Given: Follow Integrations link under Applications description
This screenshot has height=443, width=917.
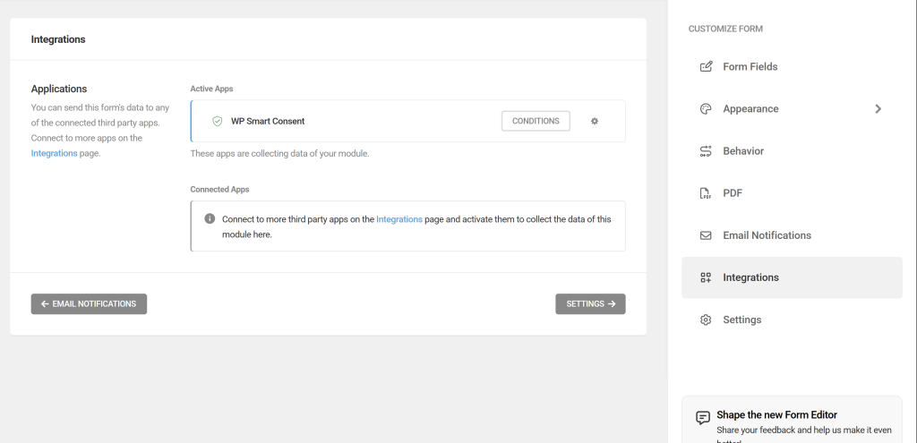Looking at the screenshot, I should (x=54, y=153).
